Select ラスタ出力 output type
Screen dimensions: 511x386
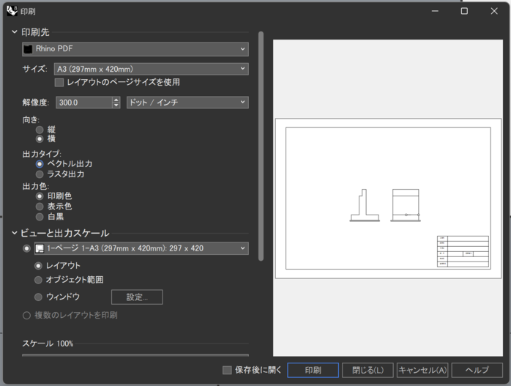40,174
